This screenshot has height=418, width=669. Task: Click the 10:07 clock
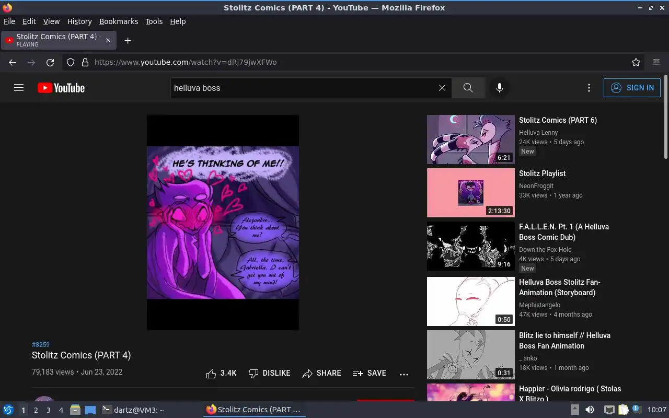click(x=657, y=410)
